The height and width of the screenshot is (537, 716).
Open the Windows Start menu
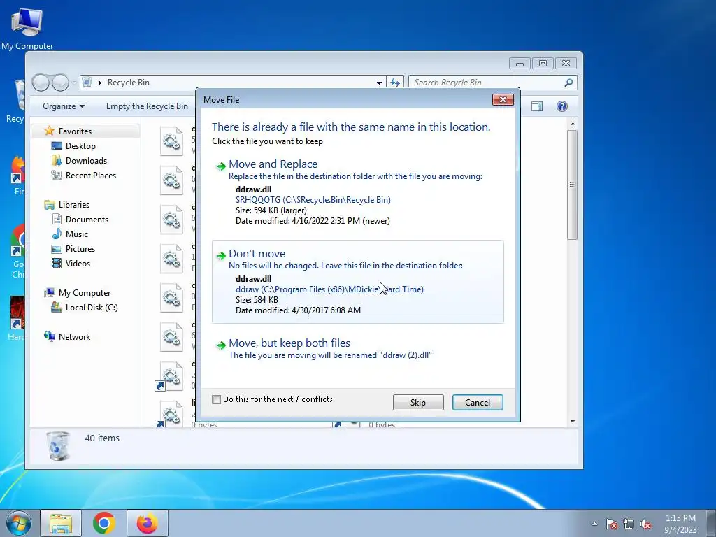coord(18,523)
